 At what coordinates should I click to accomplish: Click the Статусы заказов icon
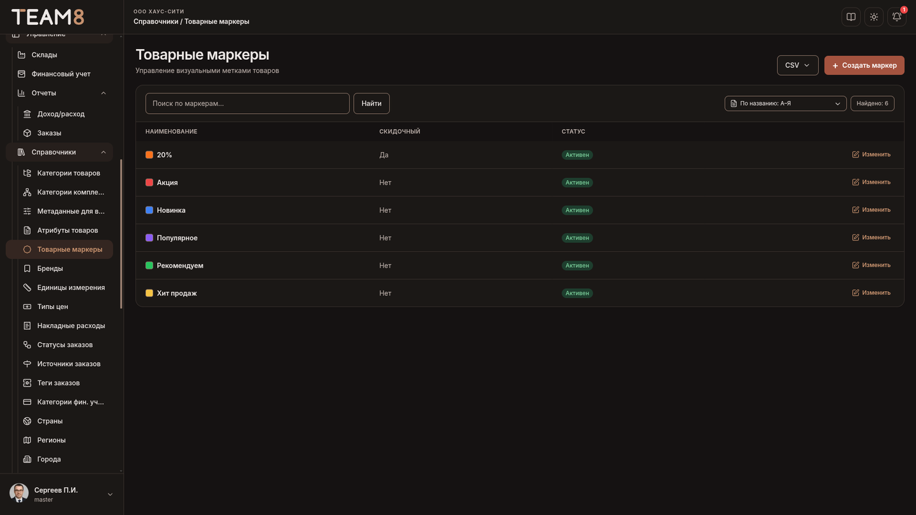pos(27,345)
